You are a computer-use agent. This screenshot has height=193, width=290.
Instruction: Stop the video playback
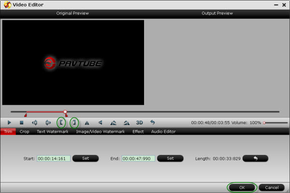pyautogui.click(x=21, y=123)
